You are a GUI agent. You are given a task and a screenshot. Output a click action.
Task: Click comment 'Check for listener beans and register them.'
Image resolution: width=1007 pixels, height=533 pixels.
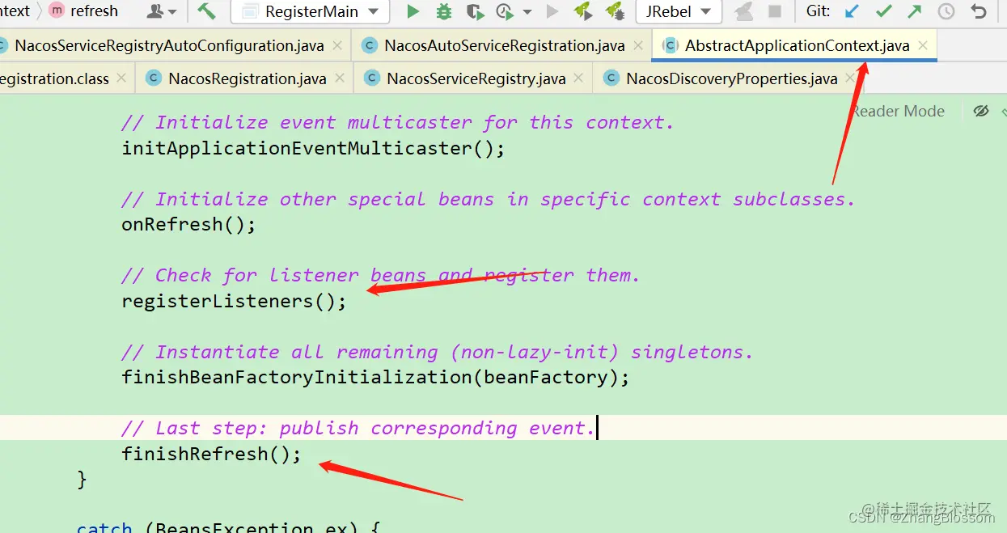[x=380, y=275]
